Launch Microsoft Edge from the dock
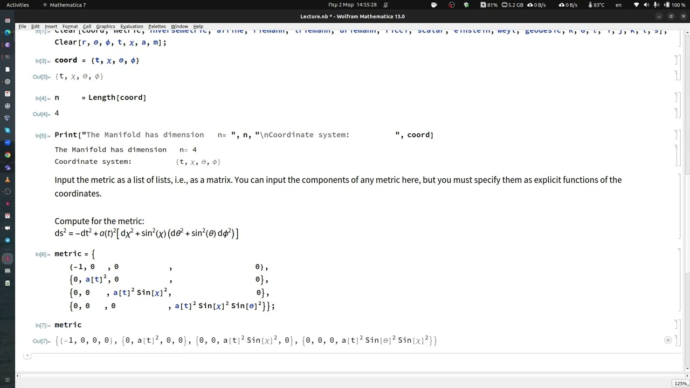 pyautogui.click(x=8, y=32)
